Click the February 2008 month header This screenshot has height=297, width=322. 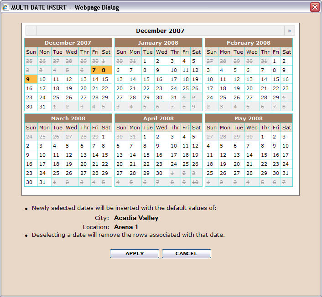[x=249, y=43]
